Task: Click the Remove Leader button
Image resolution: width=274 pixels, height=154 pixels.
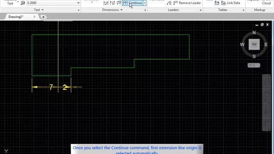Action: point(187,3)
